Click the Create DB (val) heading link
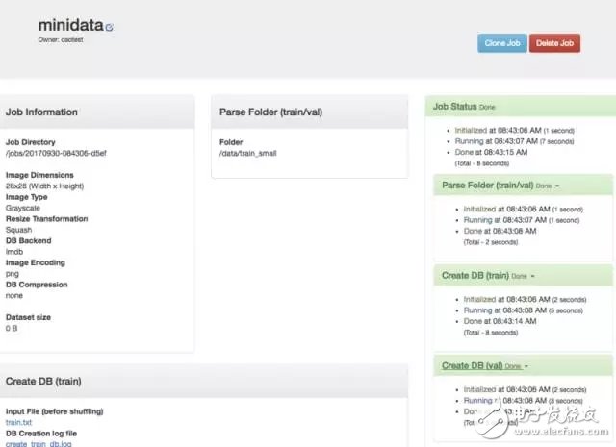Screen dimensions: 616x447 pos(473,366)
